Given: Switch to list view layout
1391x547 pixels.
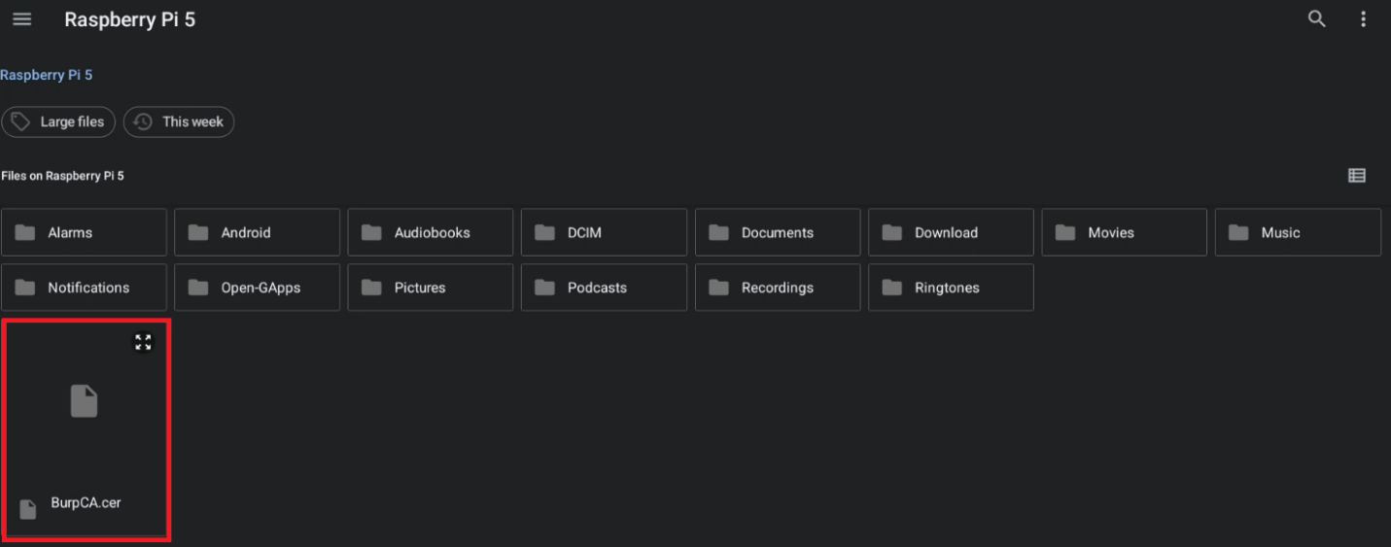Looking at the screenshot, I should pos(1356,176).
